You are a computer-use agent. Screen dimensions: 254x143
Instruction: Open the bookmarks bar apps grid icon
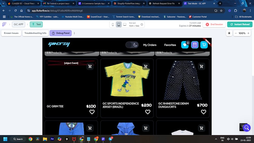point(4,17)
